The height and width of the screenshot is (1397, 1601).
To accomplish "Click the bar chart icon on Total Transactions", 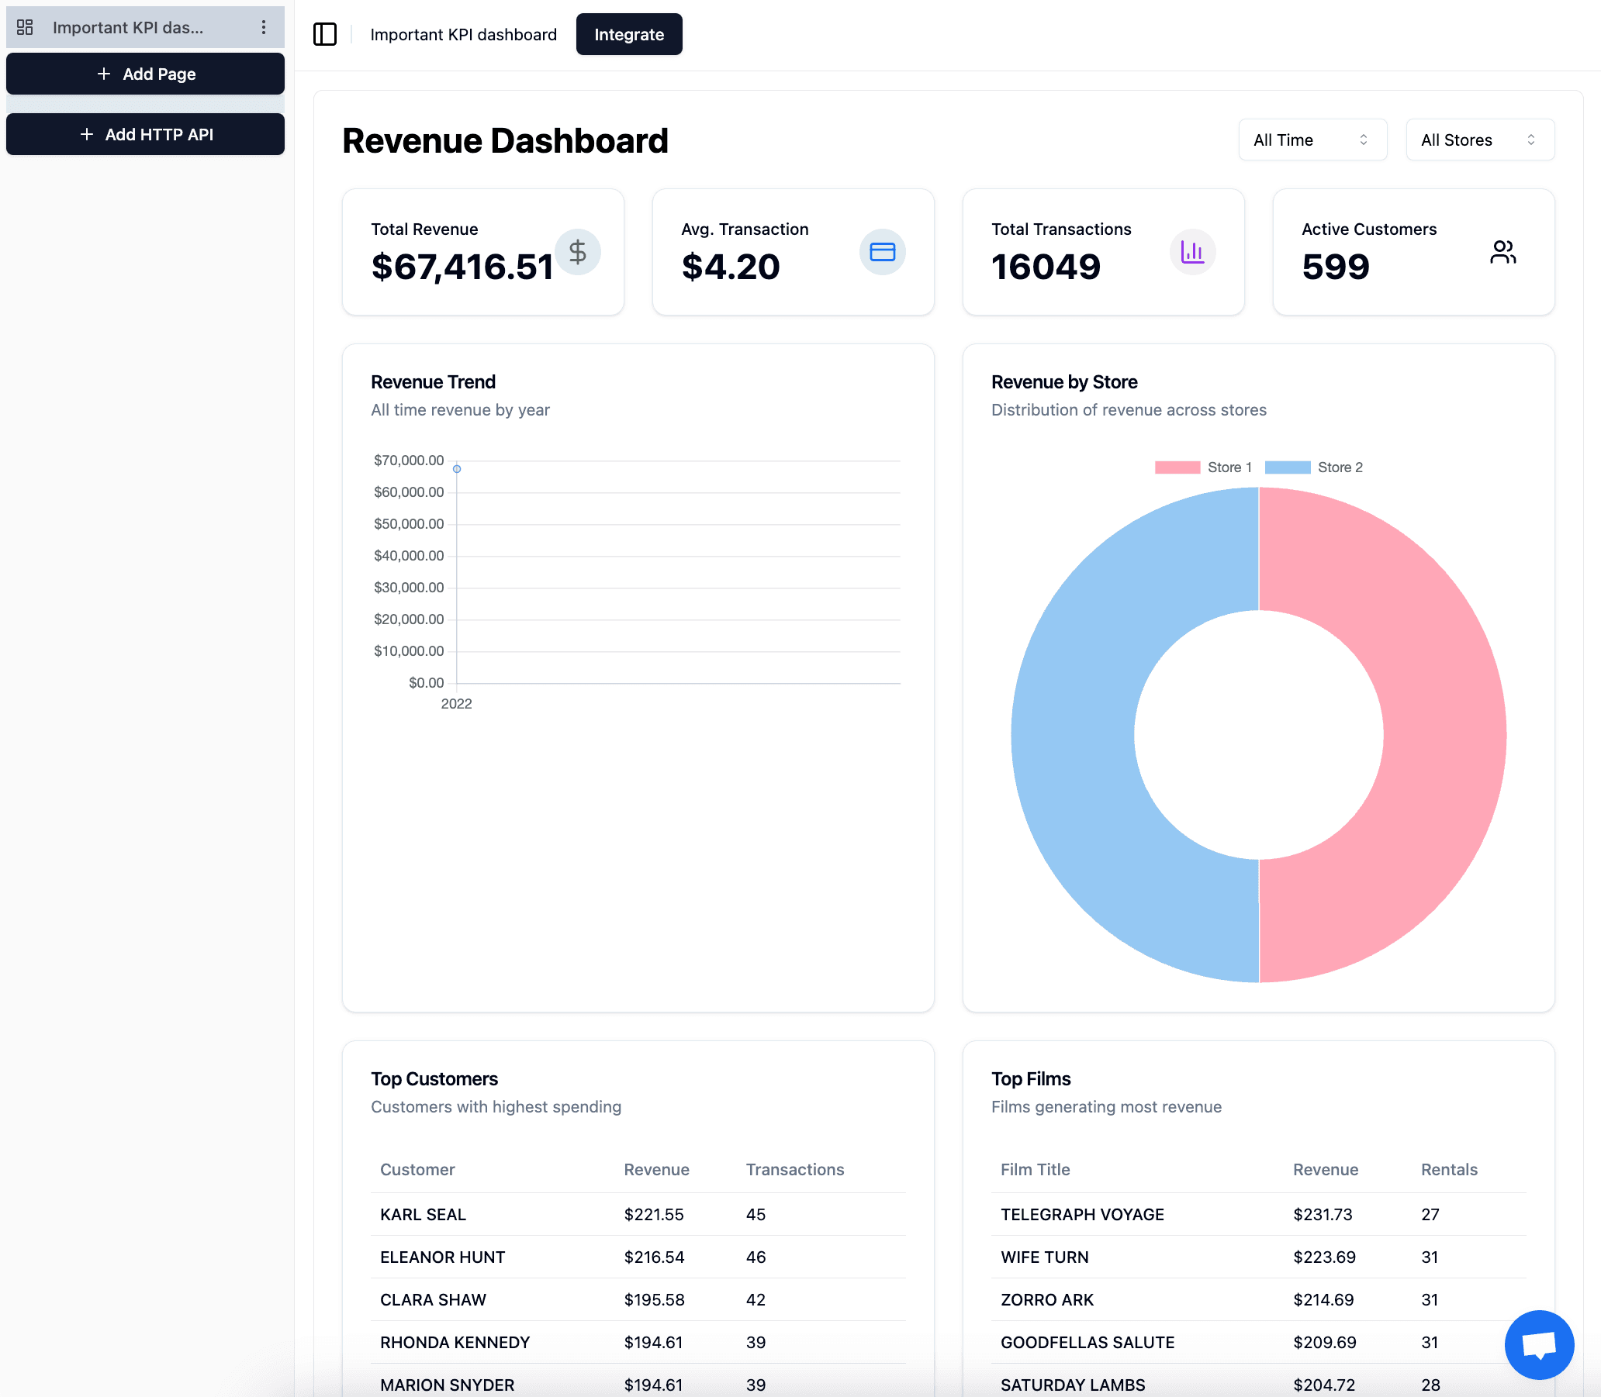I will click(x=1192, y=251).
